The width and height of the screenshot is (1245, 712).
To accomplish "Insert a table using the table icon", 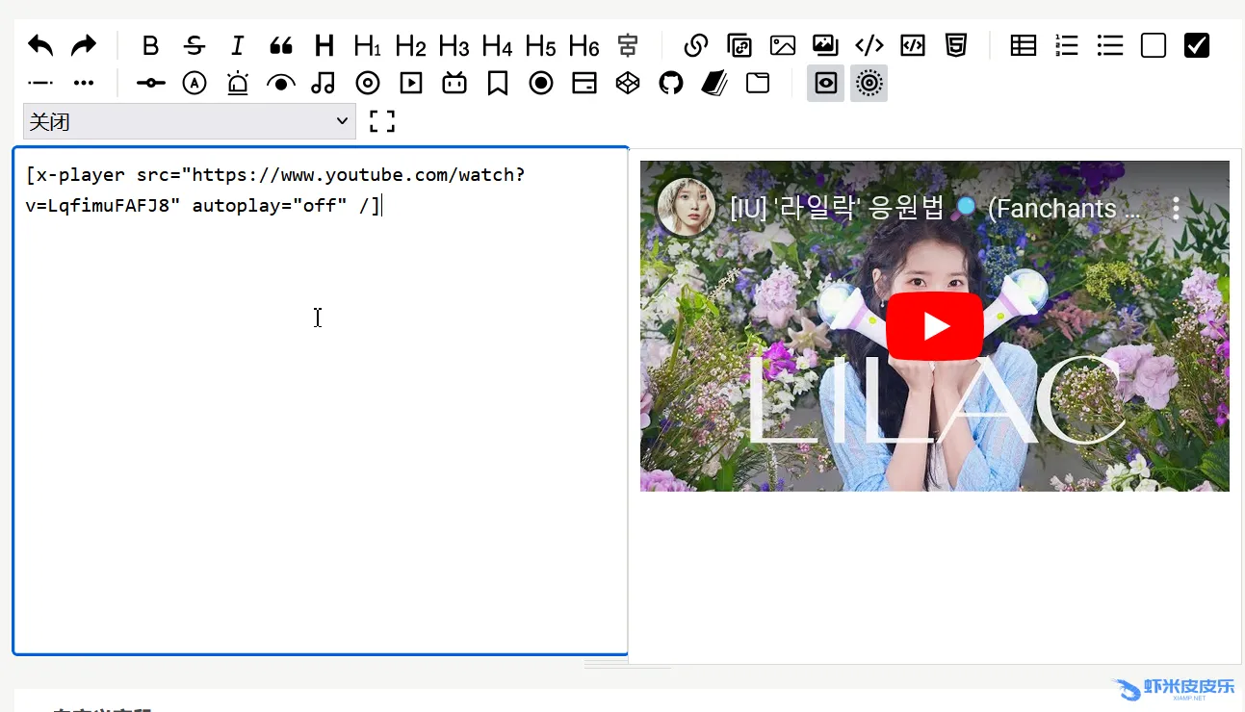I will pos(1023,45).
